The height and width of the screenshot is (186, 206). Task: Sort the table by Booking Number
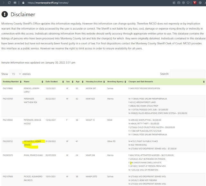coord(12,82)
